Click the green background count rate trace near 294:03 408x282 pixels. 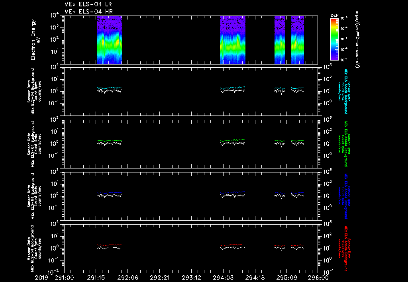coord(233,140)
